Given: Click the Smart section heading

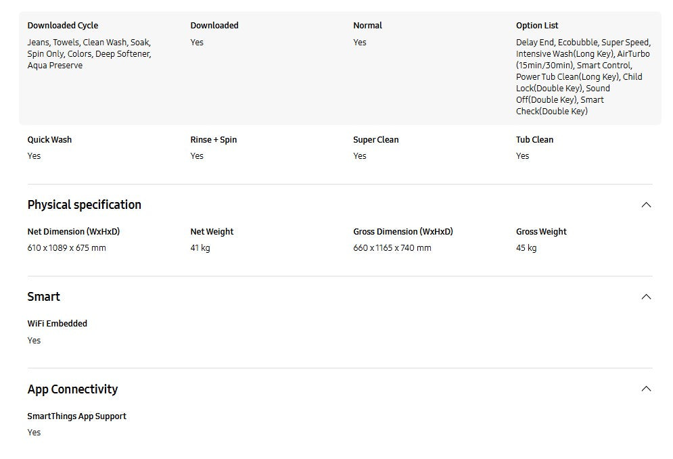Looking at the screenshot, I should [x=44, y=297].
